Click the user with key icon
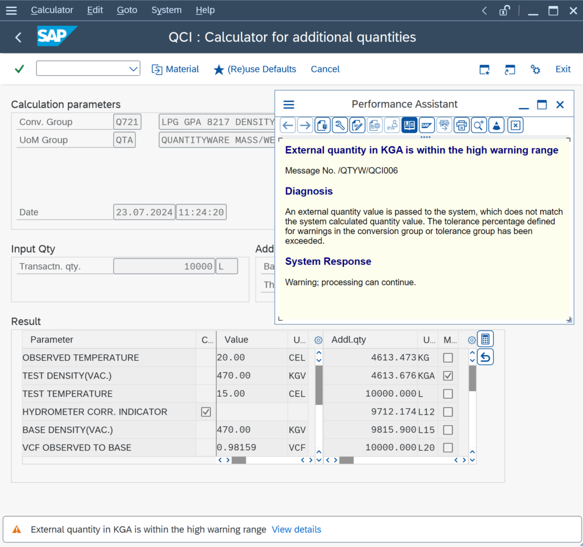The width and height of the screenshot is (583, 547). (392, 125)
